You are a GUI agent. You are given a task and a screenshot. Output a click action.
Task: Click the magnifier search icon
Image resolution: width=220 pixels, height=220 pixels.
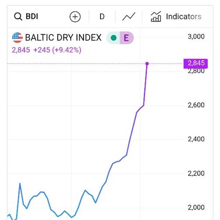tap(18, 16)
